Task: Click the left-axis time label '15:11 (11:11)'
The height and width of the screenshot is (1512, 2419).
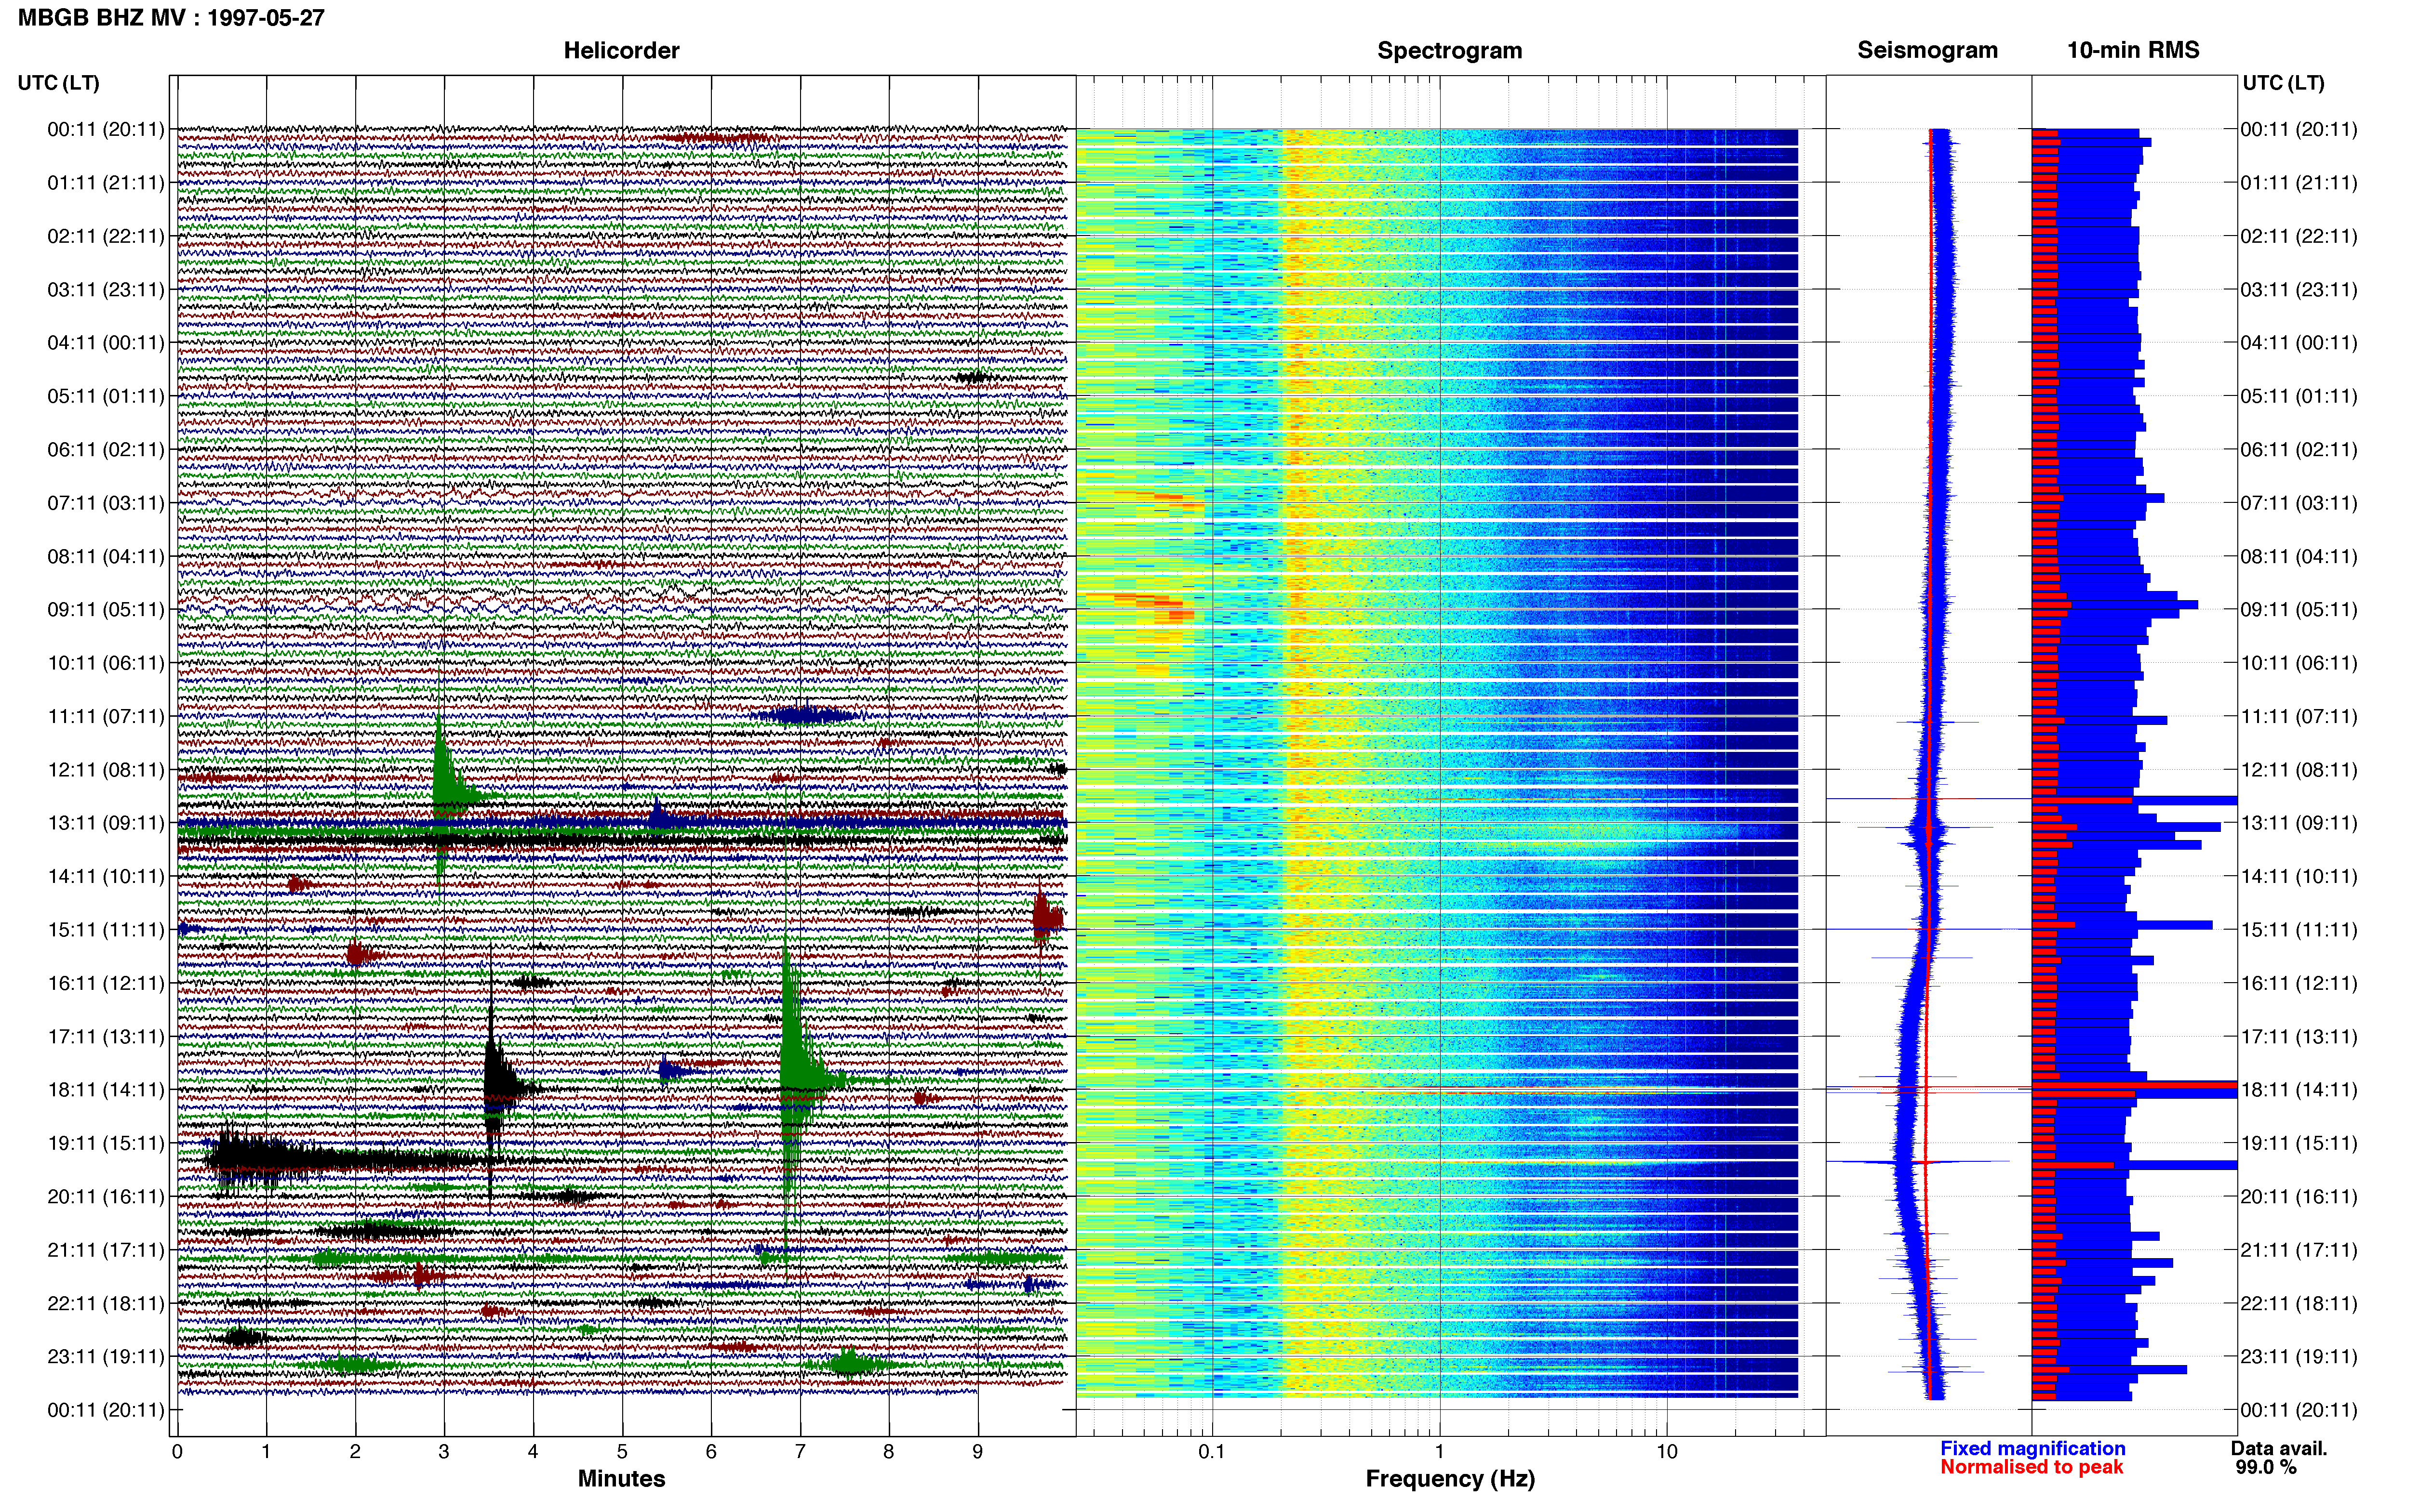Action: point(105,930)
